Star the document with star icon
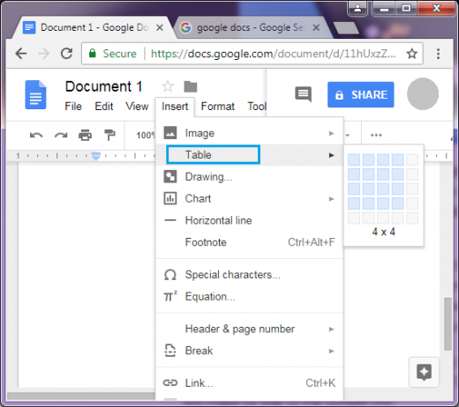The height and width of the screenshot is (407, 459). (168, 86)
